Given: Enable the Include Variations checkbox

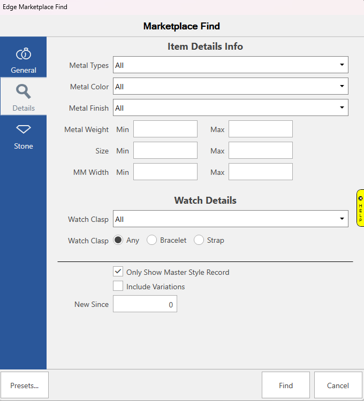Looking at the screenshot, I should (118, 287).
